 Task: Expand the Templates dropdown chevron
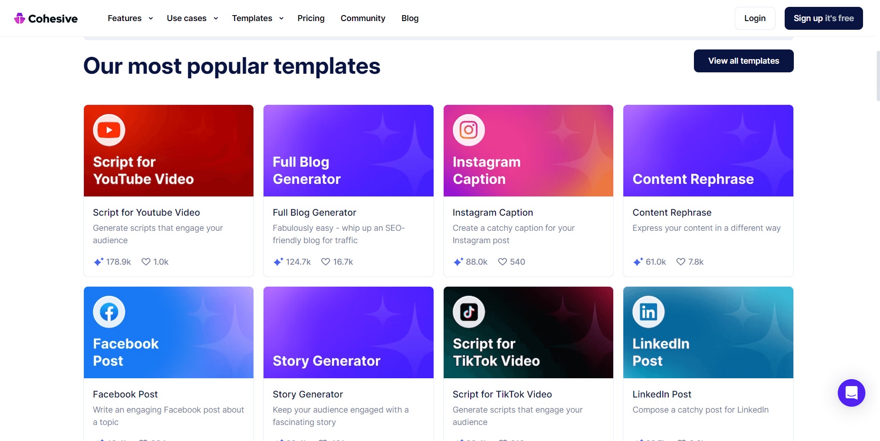point(281,18)
